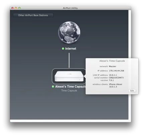Click the wireless clients label
This screenshot has height=136, width=145.
[100, 84]
